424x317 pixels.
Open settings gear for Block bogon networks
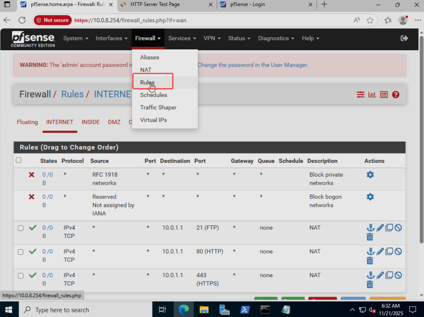370,196
